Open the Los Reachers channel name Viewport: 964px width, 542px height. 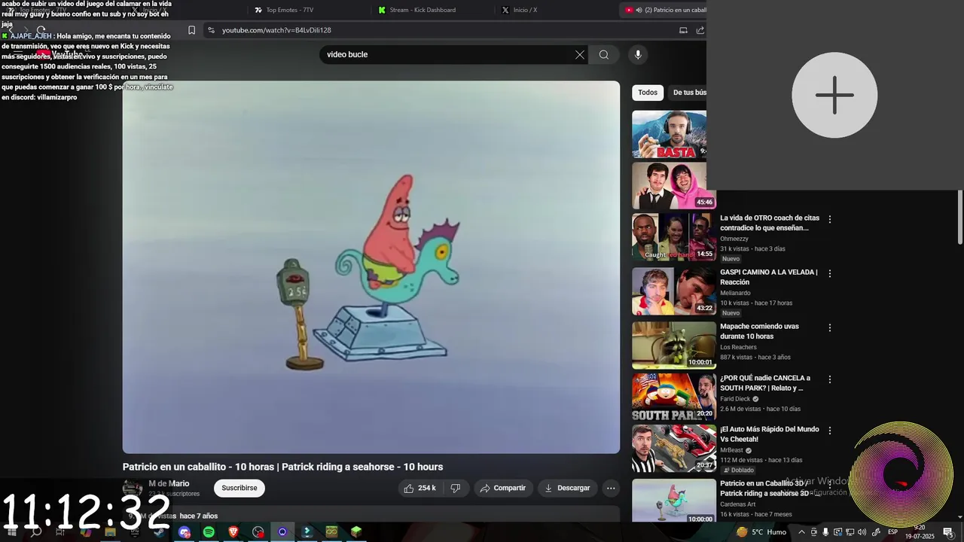point(738,347)
